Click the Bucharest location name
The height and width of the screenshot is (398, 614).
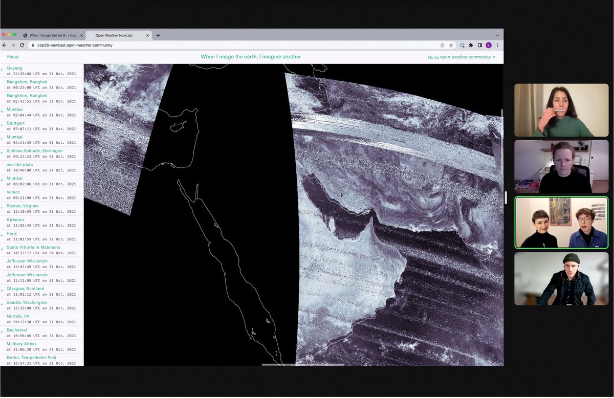pyautogui.click(x=17, y=330)
